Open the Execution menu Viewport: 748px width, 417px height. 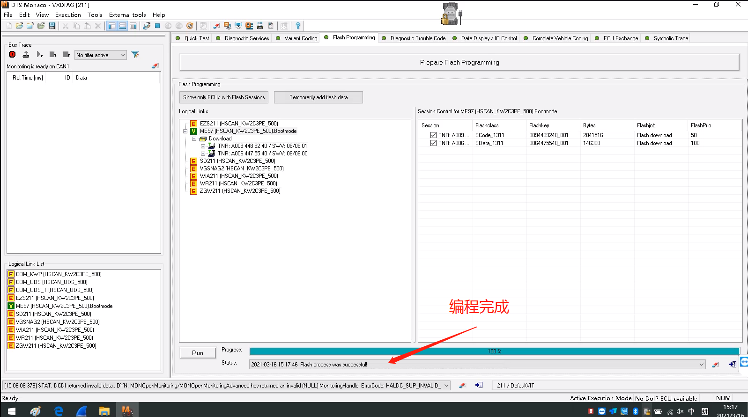click(68, 15)
